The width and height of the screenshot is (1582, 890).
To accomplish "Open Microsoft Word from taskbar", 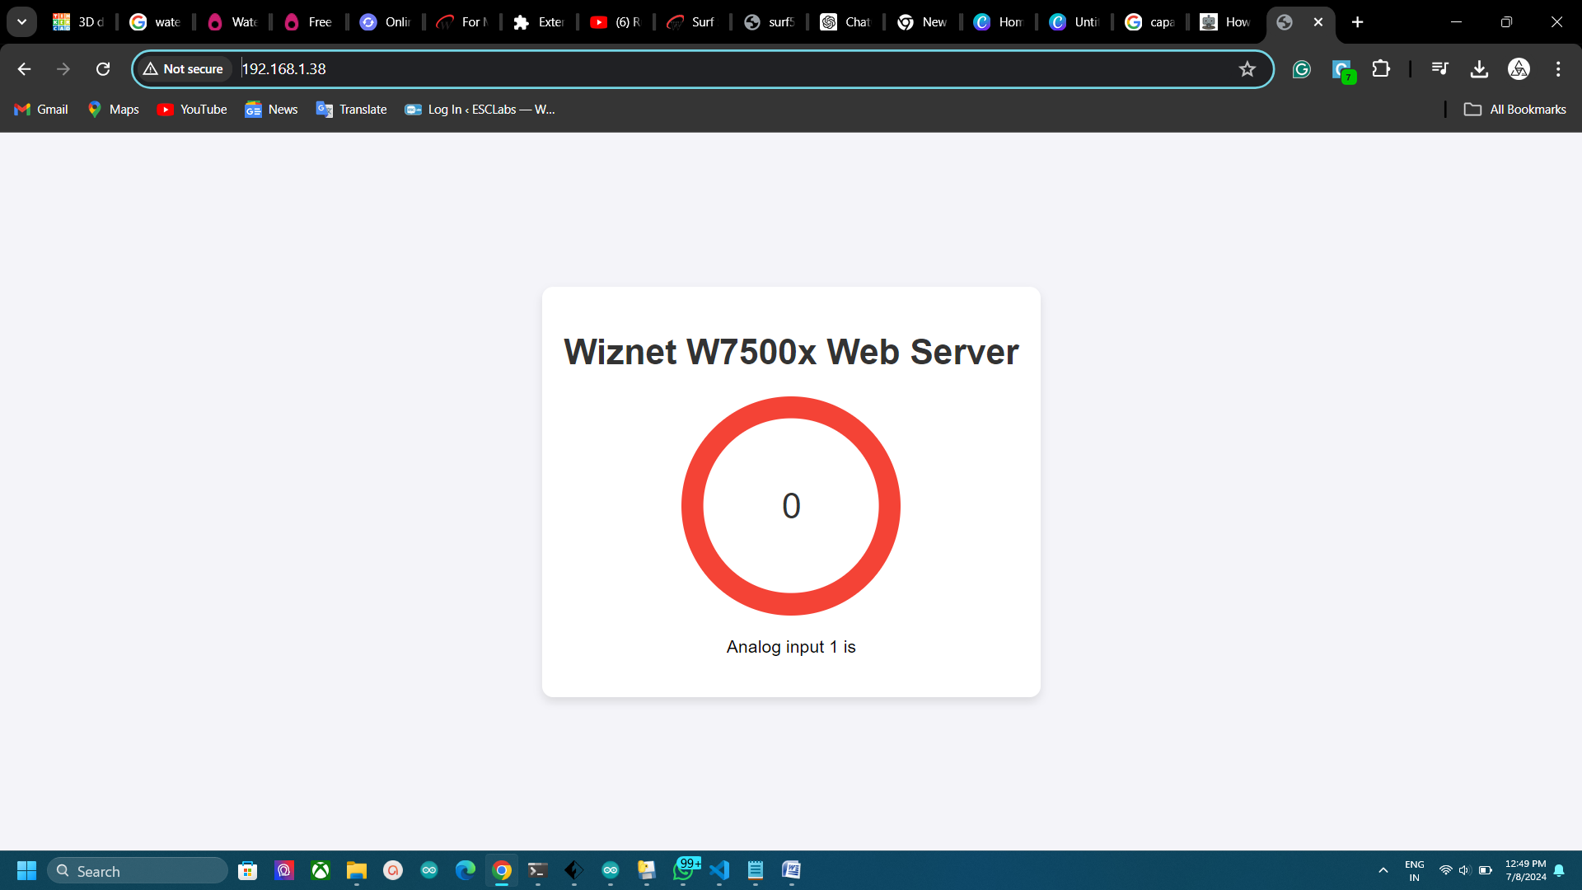I will (x=792, y=870).
